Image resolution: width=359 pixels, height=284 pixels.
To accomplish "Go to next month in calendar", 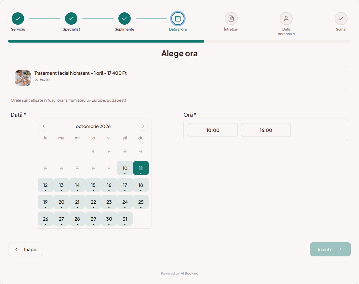I will click(143, 126).
